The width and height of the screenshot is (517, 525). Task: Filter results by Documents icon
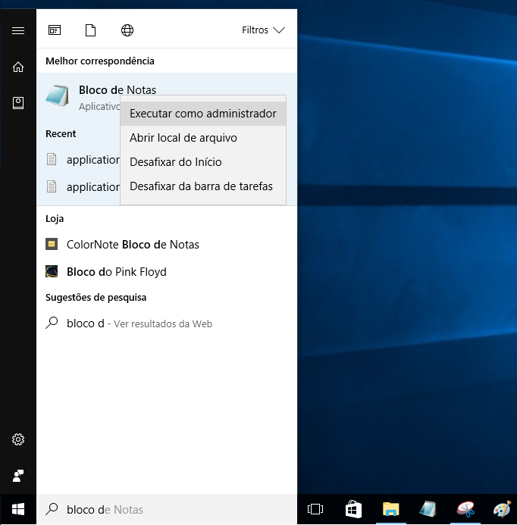click(x=90, y=30)
